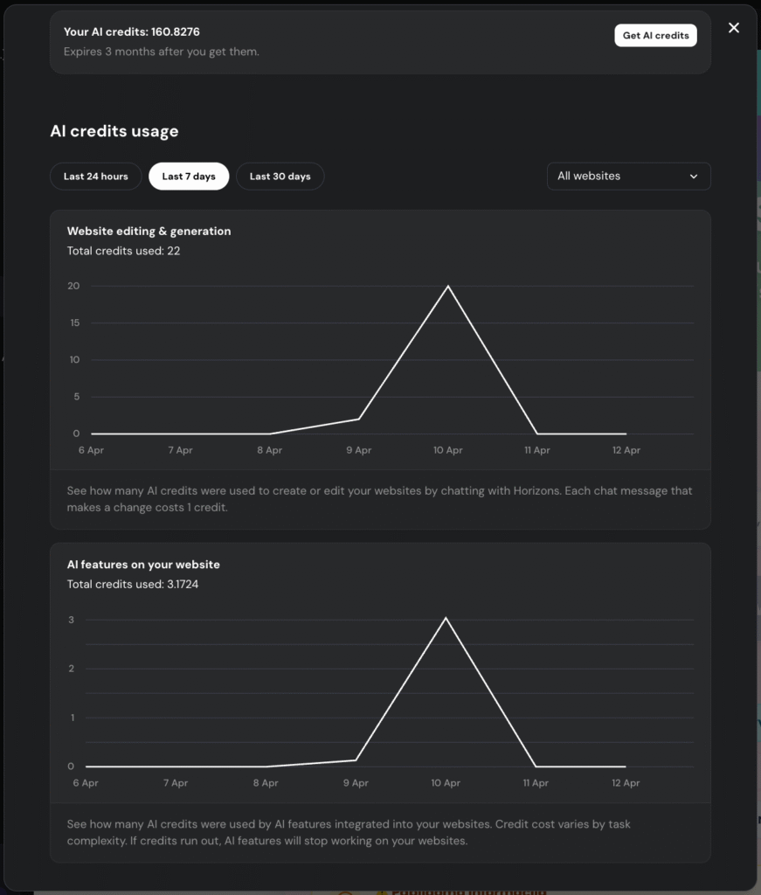Click the peak in the AI features chart
This screenshot has width=761, height=895.
[x=446, y=619]
